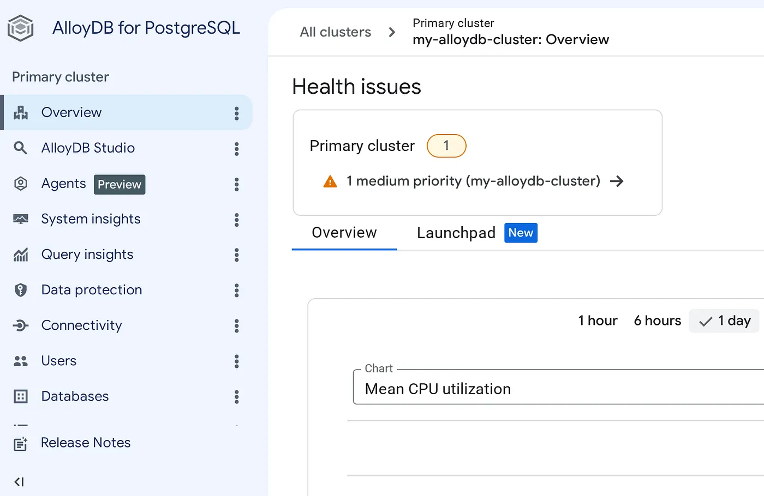Click the Data protection shield icon
764x496 pixels.
[x=21, y=290]
